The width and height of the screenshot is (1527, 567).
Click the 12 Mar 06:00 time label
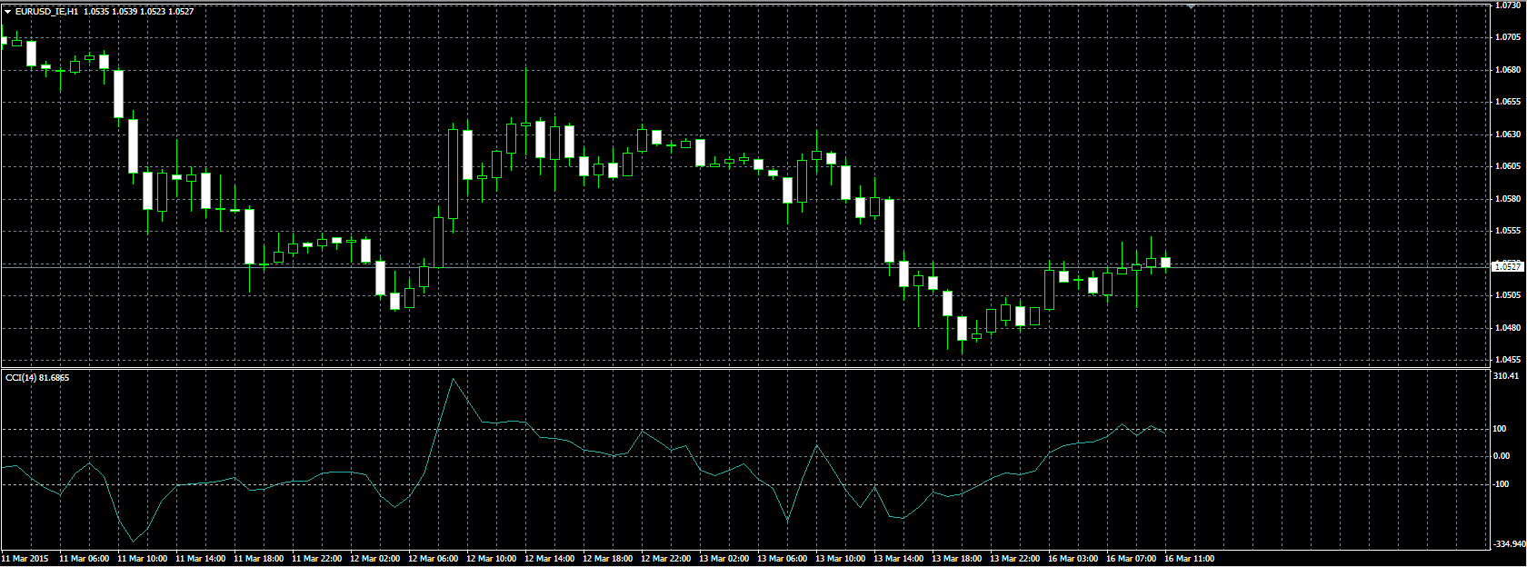click(x=433, y=559)
